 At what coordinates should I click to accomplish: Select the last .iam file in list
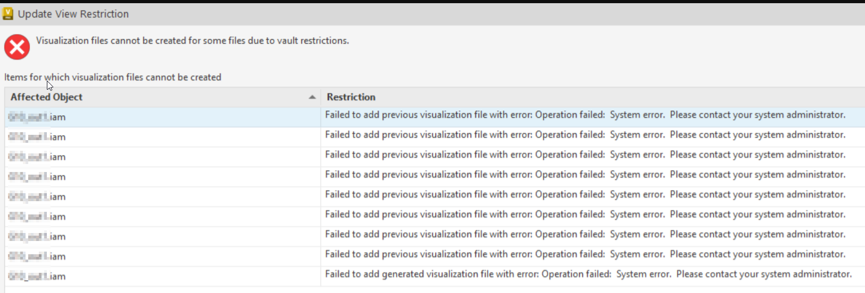click(x=37, y=277)
